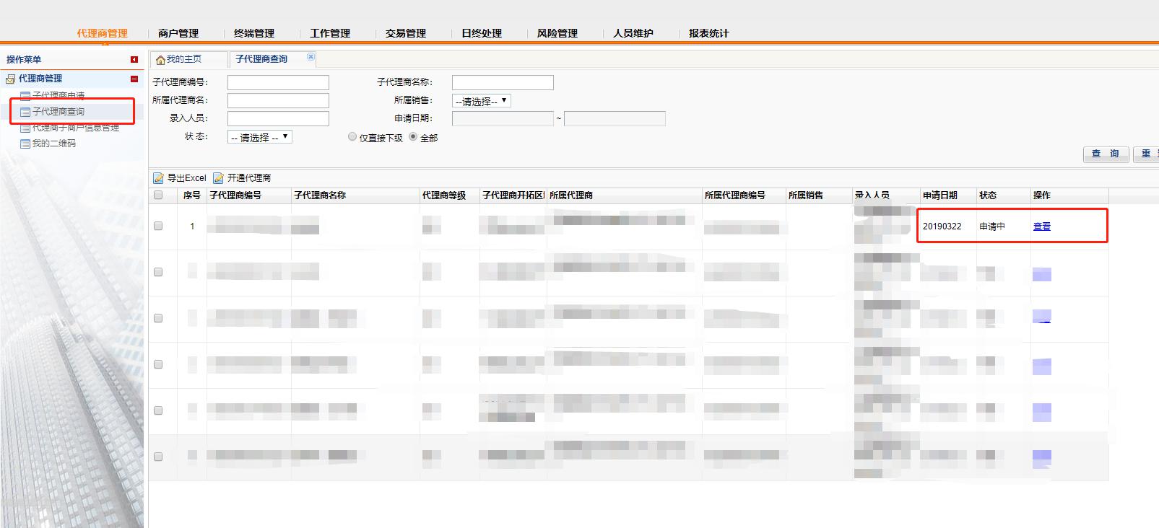
Task: Click the 子代理商编号 input field
Action: coord(278,83)
